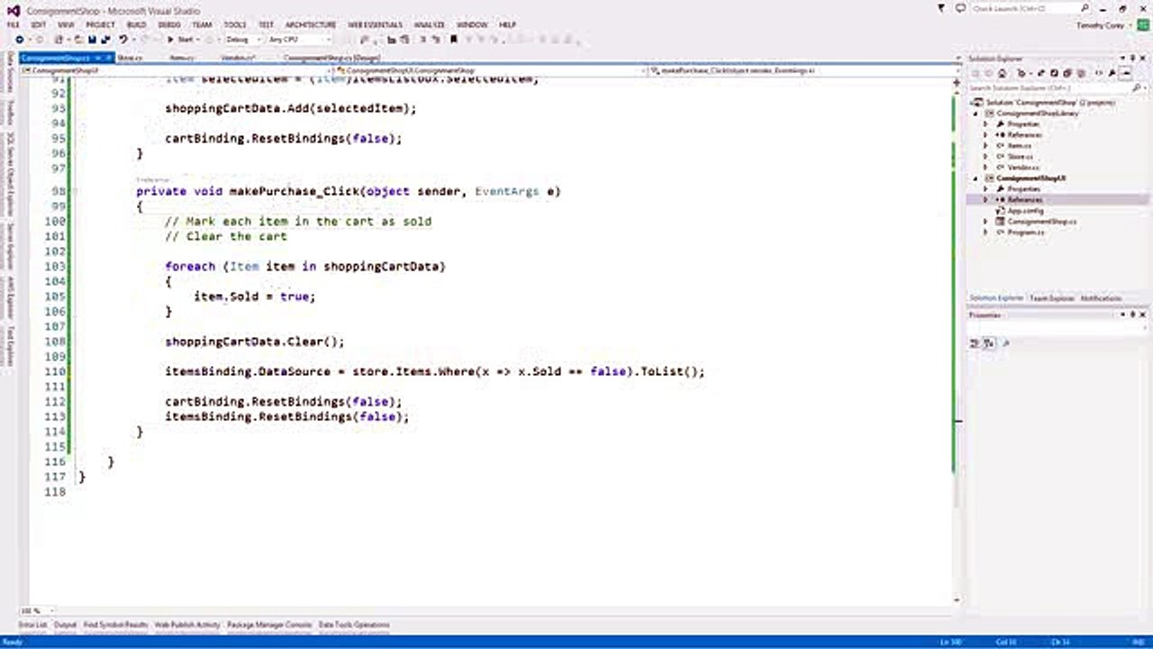Open the Data Tools Operations tab
The image size is (1153, 649).
[354, 625]
